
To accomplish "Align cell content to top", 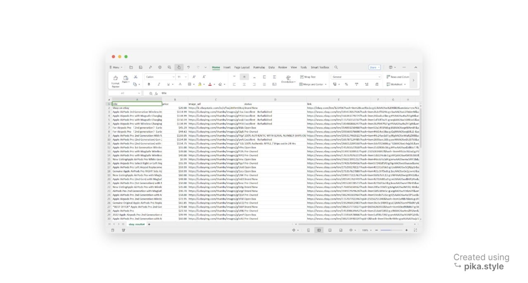I will (x=234, y=77).
